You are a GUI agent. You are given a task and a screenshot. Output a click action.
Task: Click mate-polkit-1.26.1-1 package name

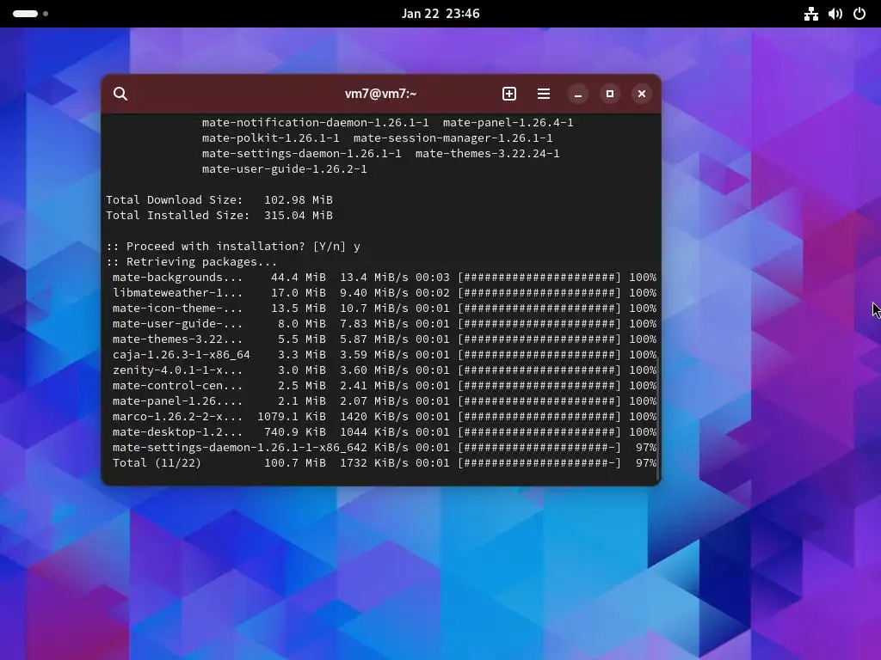pos(270,138)
